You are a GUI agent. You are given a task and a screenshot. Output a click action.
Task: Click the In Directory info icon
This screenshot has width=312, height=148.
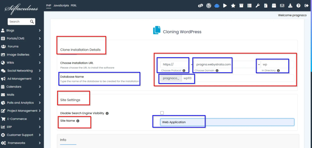click(278, 70)
